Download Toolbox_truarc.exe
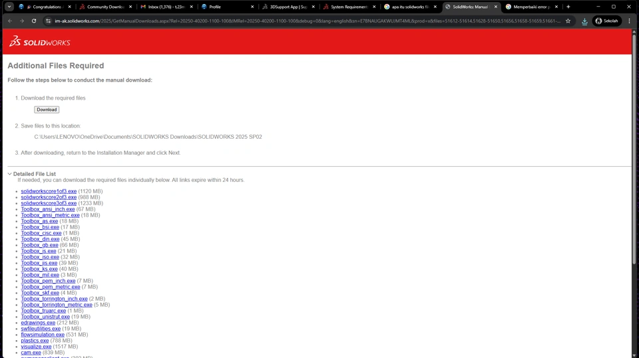639x358 pixels. pyautogui.click(x=43, y=311)
